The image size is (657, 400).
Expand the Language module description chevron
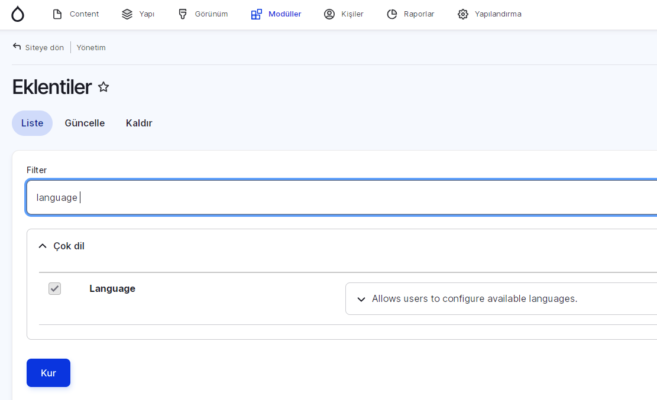point(361,299)
